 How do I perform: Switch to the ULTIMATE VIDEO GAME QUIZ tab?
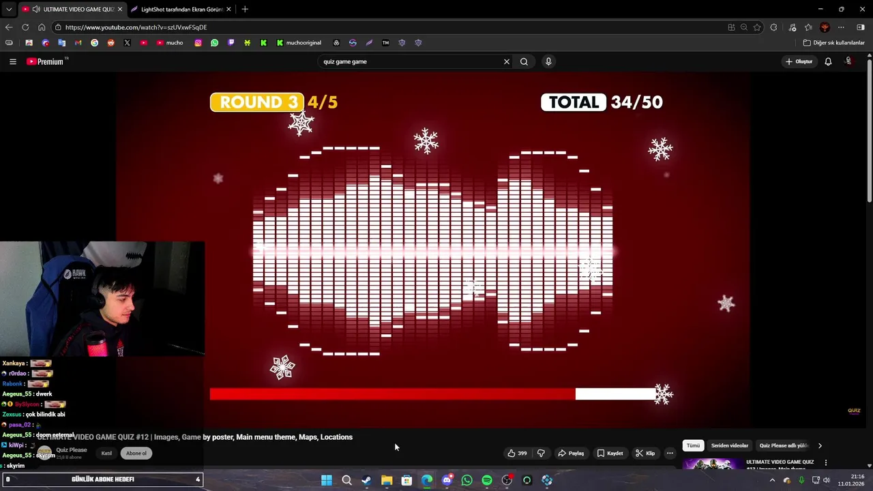[72, 9]
